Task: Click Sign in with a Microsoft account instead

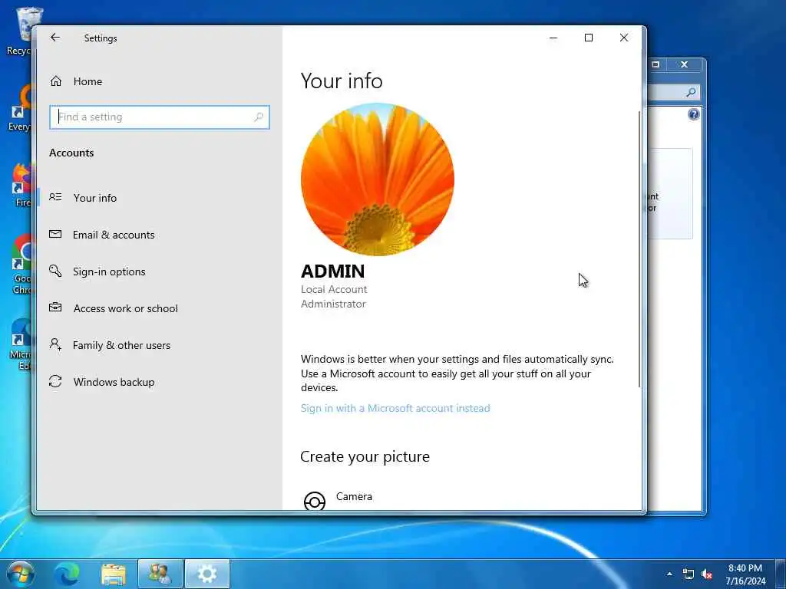Action: point(395,408)
